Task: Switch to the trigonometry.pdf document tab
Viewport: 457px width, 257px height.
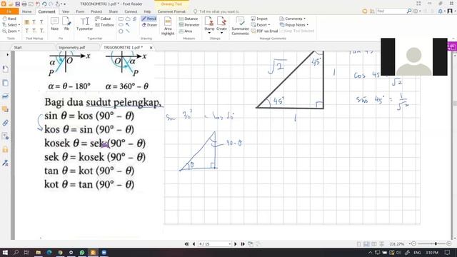Action: pyautogui.click(x=72, y=47)
